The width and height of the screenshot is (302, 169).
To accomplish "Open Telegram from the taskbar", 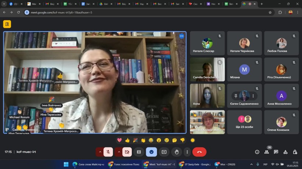I will (x=225, y=164).
